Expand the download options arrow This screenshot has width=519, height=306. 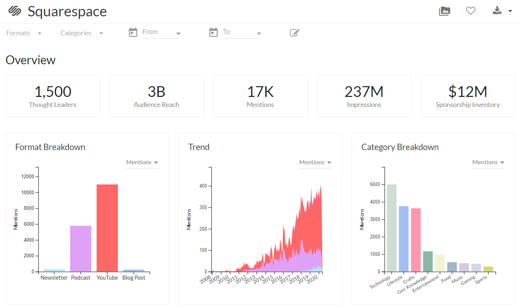(x=510, y=11)
